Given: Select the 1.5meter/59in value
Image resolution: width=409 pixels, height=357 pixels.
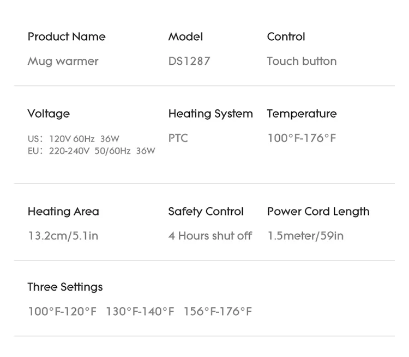Looking at the screenshot, I should click(x=305, y=236).
